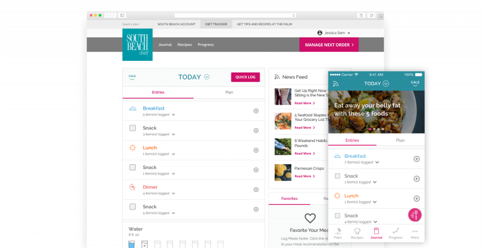This screenshot has width=482, height=248.
Task: Select the active pink carousel dot on phone
Action: 370,129
